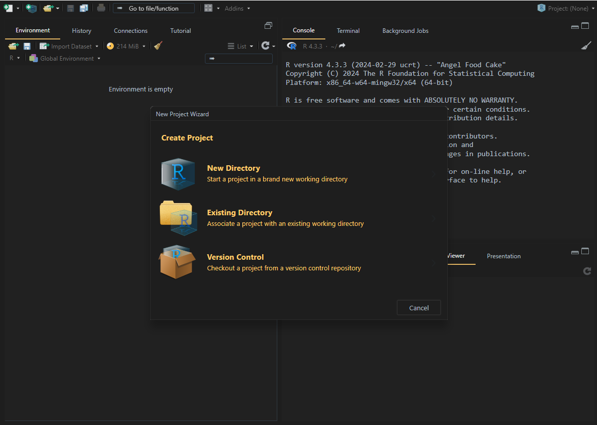The image size is (597, 425).
Task: Open the Tutorial tab
Action: pos(181,31)
